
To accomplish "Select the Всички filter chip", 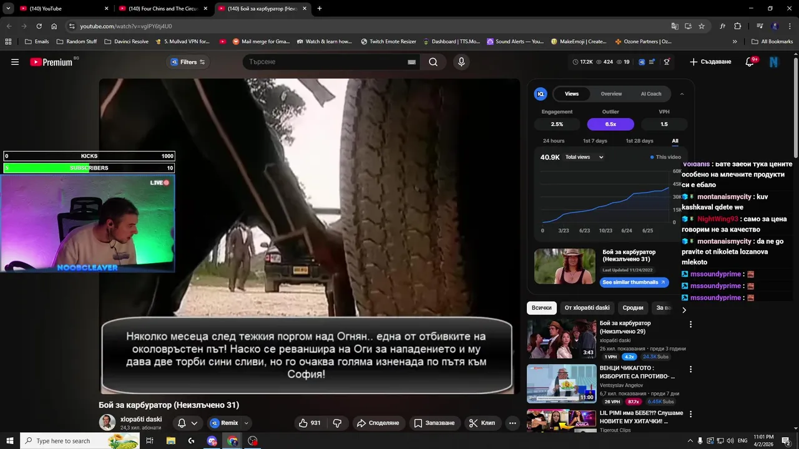I will 542,307.
